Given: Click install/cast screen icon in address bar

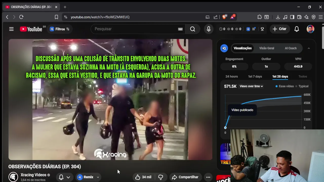Looking at the screenshot, I should pos(208,17).
